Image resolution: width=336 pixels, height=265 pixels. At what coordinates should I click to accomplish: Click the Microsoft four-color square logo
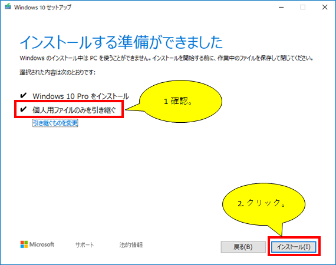coord(24,244)
